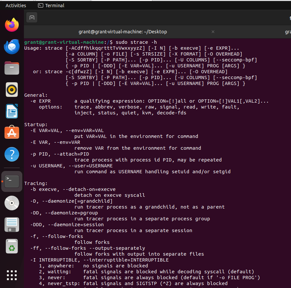Launch Thunderbird Mail from the dock
291x288 pixels.
click(12, 47)
